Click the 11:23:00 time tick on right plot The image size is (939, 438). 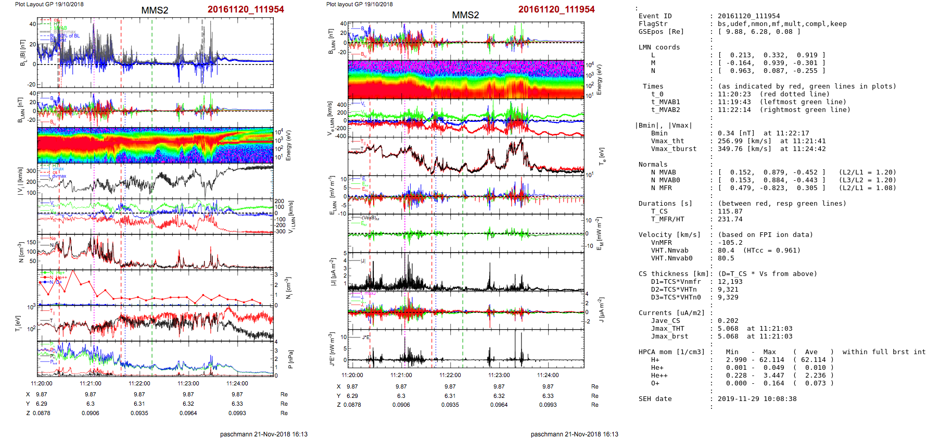499,375
